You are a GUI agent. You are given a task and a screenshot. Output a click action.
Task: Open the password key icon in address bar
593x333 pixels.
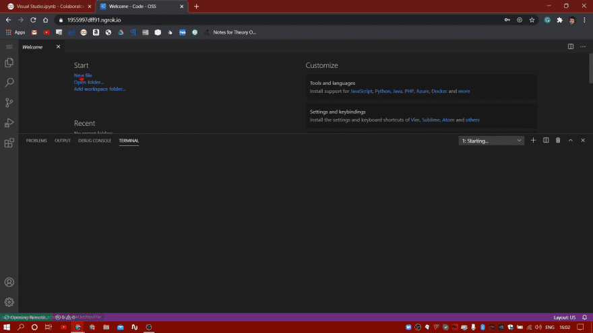pos(507,20)
